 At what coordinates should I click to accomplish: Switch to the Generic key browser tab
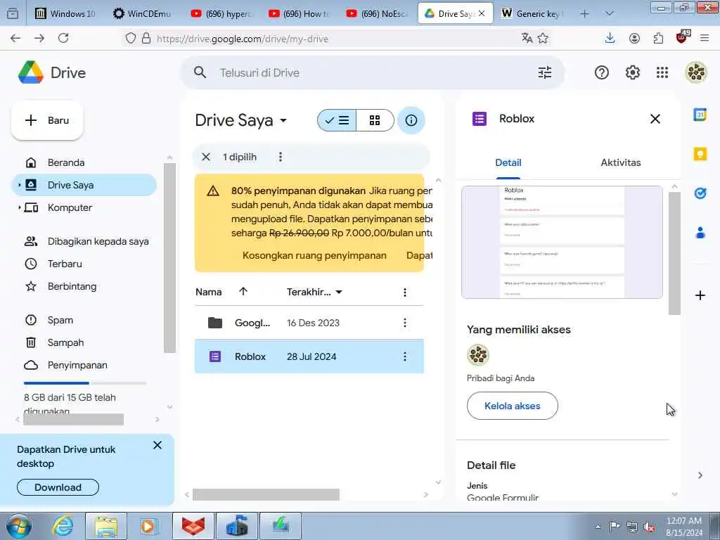533,14
